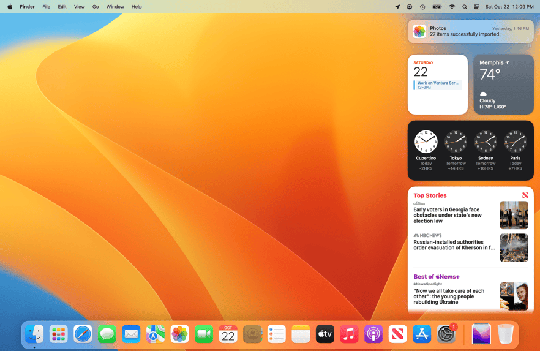
Task: Launch Maps from the Dock
Action: [156, 334]
